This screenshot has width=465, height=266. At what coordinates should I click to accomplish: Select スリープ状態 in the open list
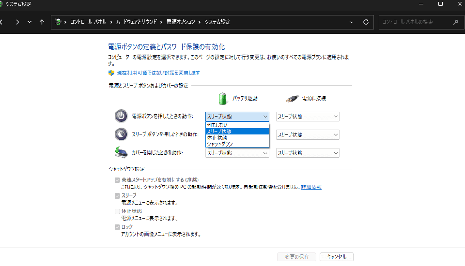tap(237, 131)
